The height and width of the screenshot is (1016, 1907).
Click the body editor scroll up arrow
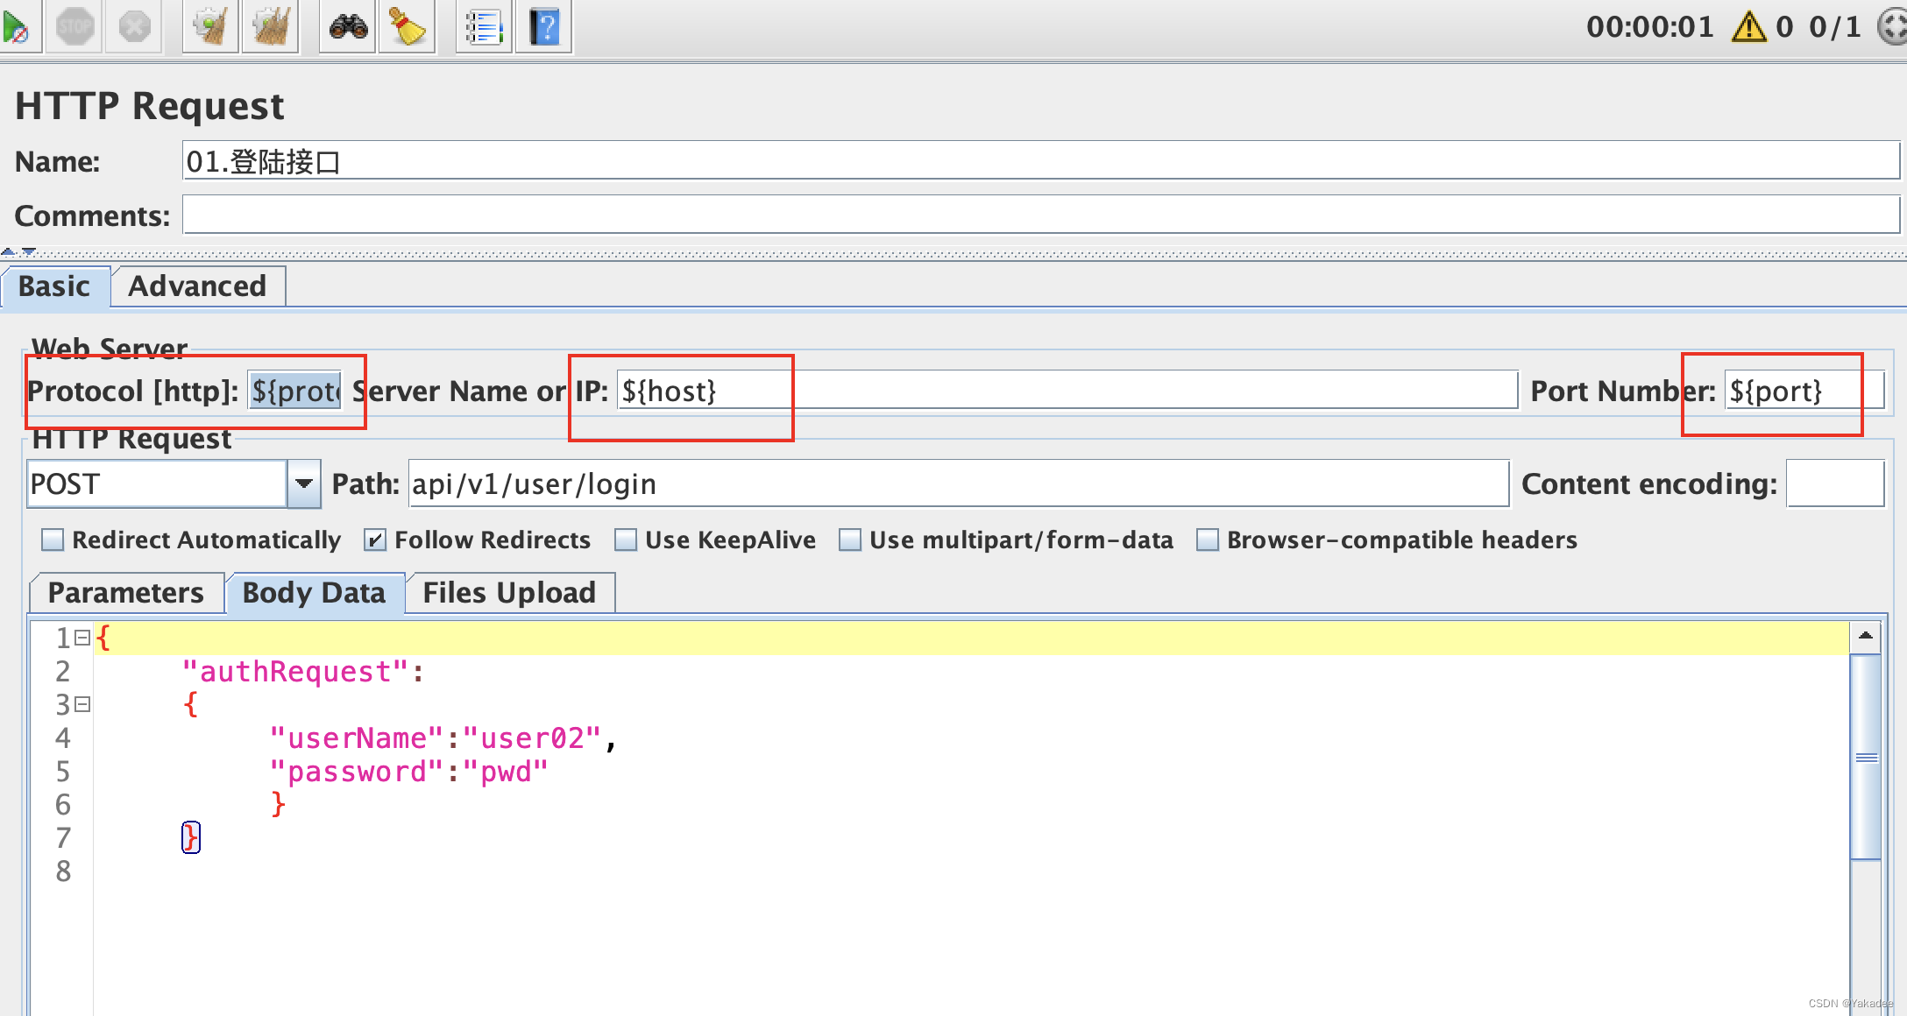(1865, 636)
